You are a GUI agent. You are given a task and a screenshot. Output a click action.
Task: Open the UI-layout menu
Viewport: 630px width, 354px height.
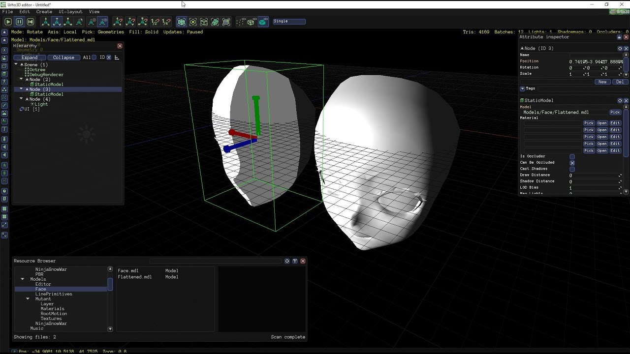tap(70, 11)
